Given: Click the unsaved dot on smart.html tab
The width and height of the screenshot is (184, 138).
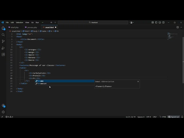Looking at the screenshot, I should (x=55, y=27).
